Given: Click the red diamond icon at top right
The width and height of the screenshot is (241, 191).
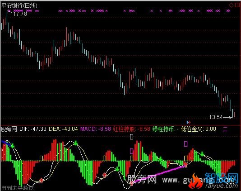Looking at the screenshot, I should click(231, 5).
